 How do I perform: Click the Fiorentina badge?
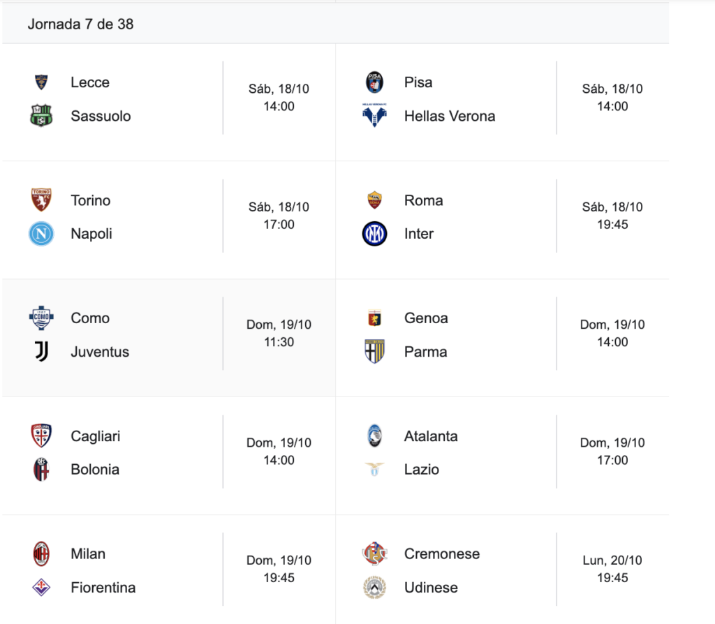[x=41, y=588]
